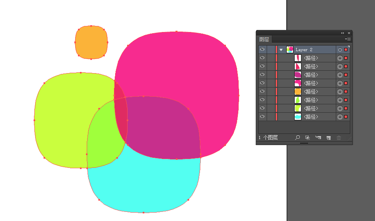Click target circle of purple path

click(x=340, y=75)
